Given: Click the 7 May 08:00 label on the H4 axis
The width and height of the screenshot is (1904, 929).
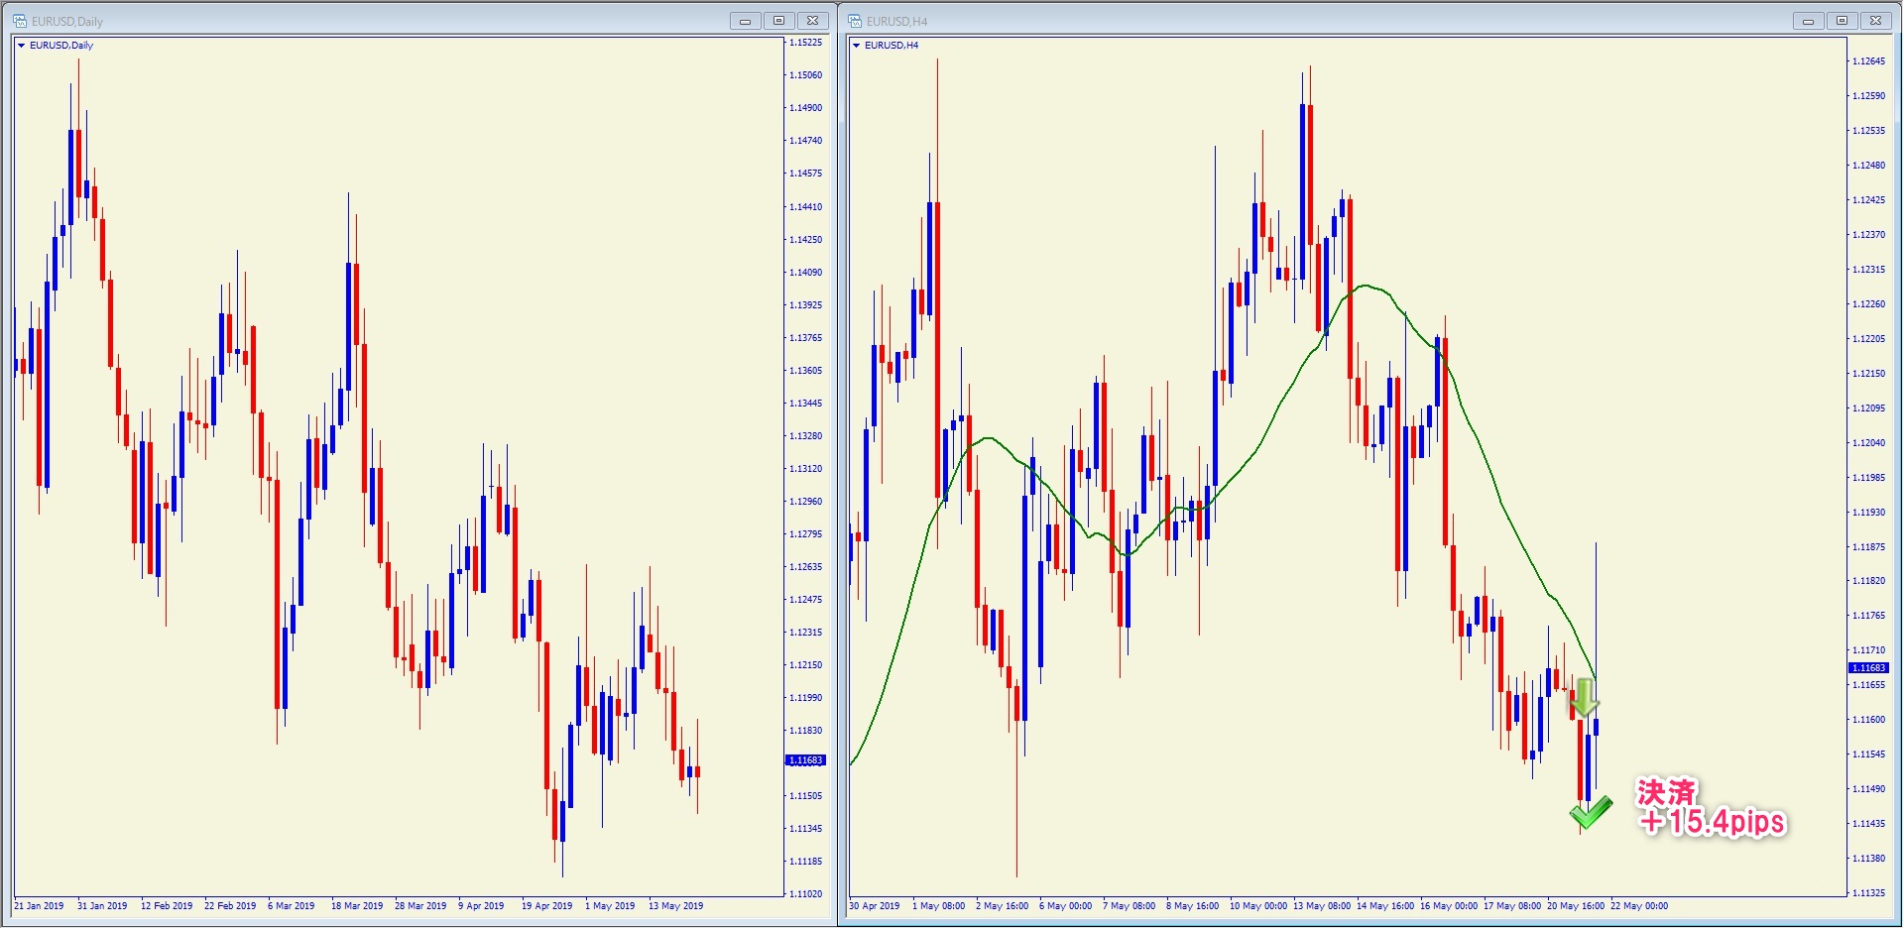Looking at the screenshot, I should point(1130,906).
